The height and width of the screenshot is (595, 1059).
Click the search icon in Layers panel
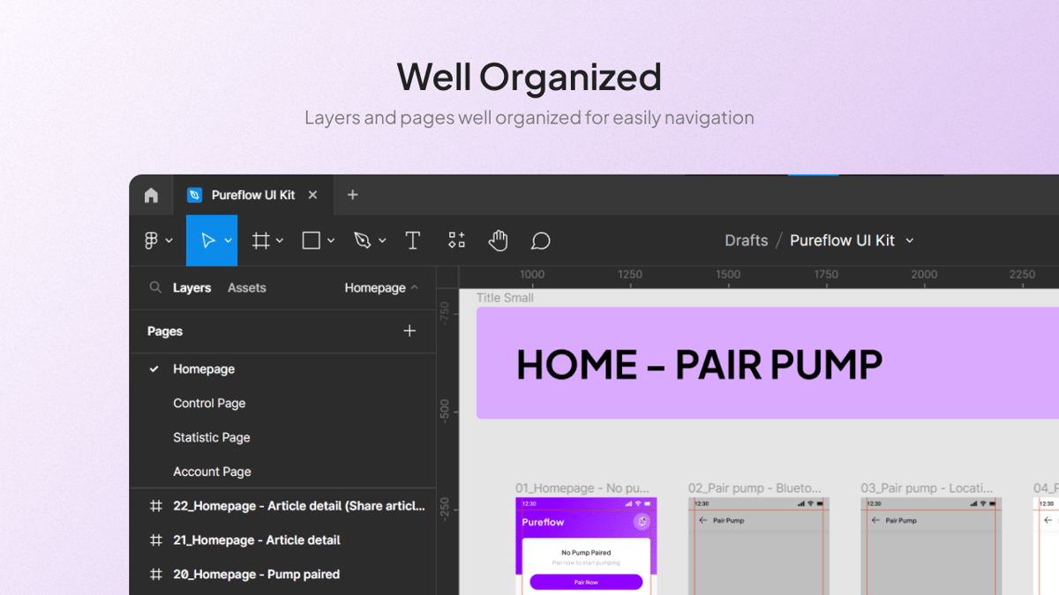154,287
